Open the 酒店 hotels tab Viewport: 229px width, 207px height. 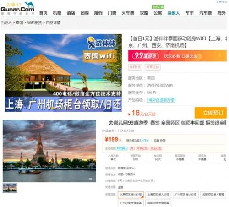pos(71,13)
